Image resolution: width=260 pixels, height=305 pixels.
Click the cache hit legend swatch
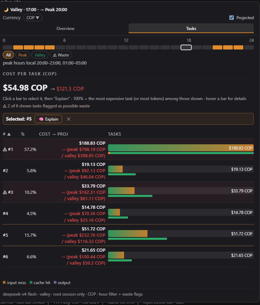point(31,282)
